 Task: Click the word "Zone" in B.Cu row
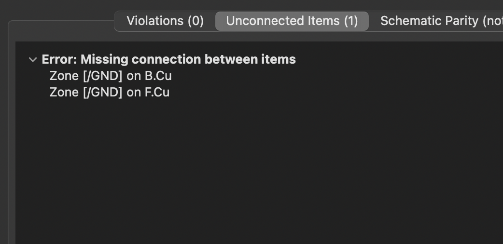[x=64, y=76]
